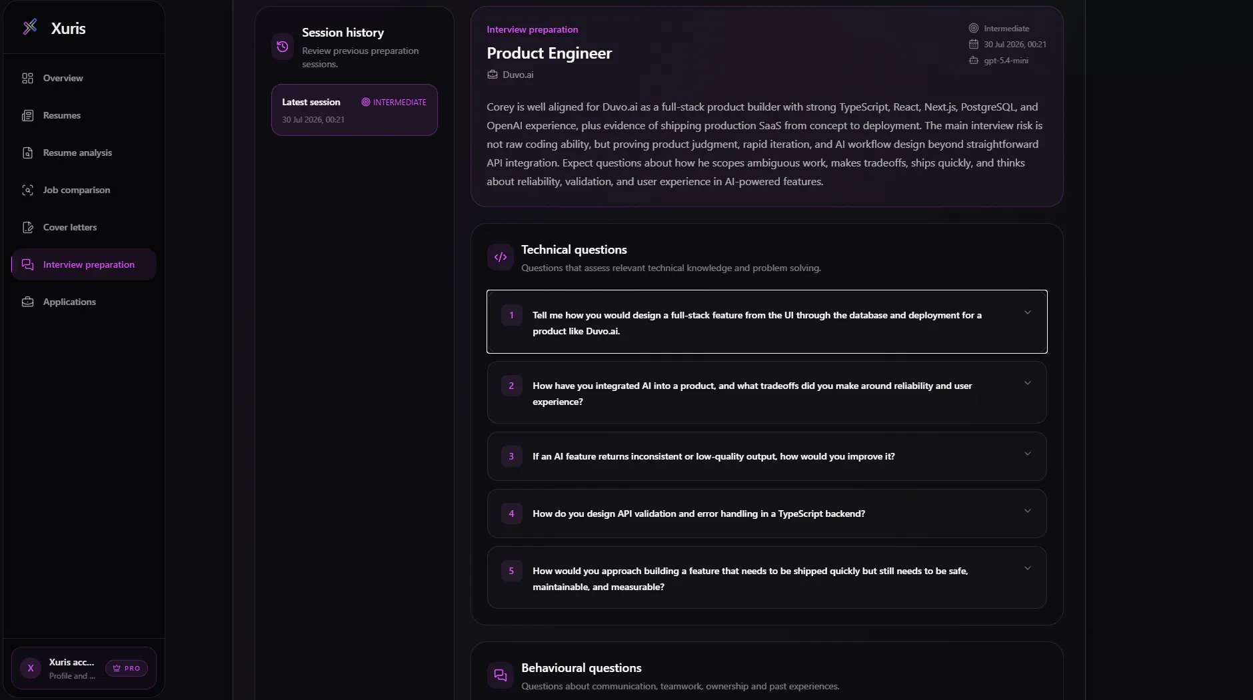
Task: Click the X avatar in account card
Action: [x=31, y=668]
